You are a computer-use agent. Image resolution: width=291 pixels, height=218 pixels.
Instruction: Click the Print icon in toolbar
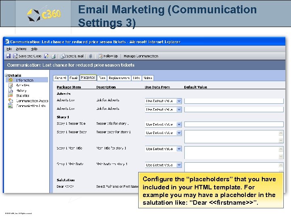tap(53, 56)
